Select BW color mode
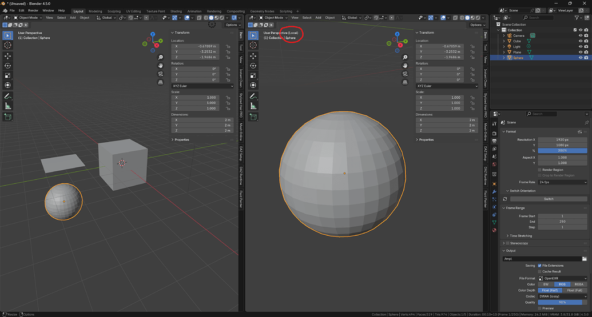 [546, 284]
